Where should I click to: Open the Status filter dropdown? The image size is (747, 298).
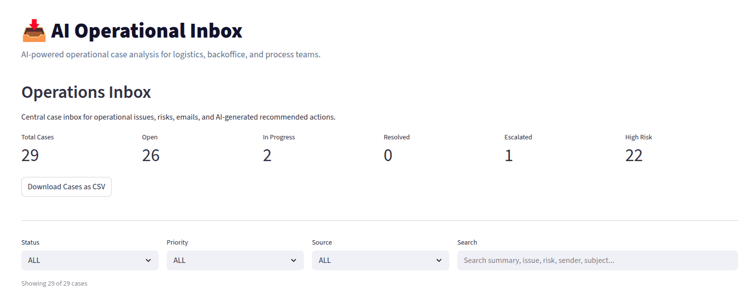coord(90,260)
